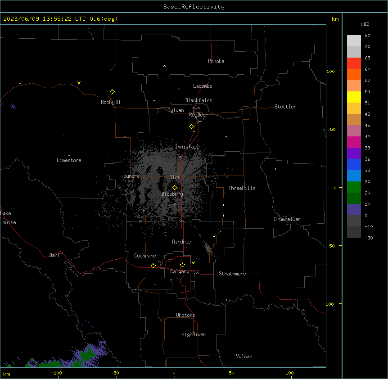Pick the red 65–60 dBZ legend swatch
Viewport: 388px width, 379px height.
coord(354,63)
